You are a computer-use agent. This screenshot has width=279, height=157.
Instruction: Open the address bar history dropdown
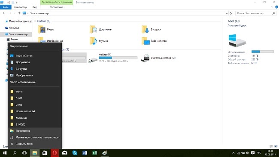[227, 13]
